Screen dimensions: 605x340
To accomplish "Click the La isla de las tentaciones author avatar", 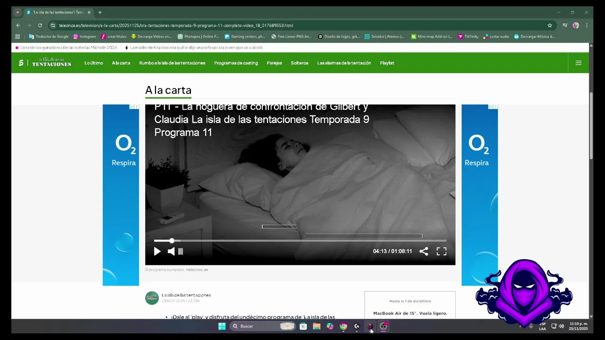I will tap(152, 298).
